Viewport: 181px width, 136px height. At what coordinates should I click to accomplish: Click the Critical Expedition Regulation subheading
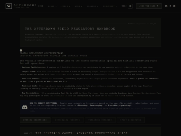tap(53, 56)
